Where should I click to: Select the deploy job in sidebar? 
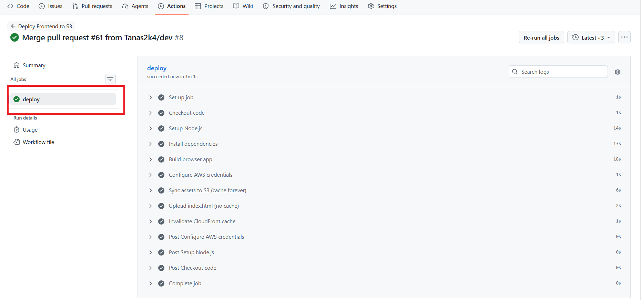click(63, 99)
